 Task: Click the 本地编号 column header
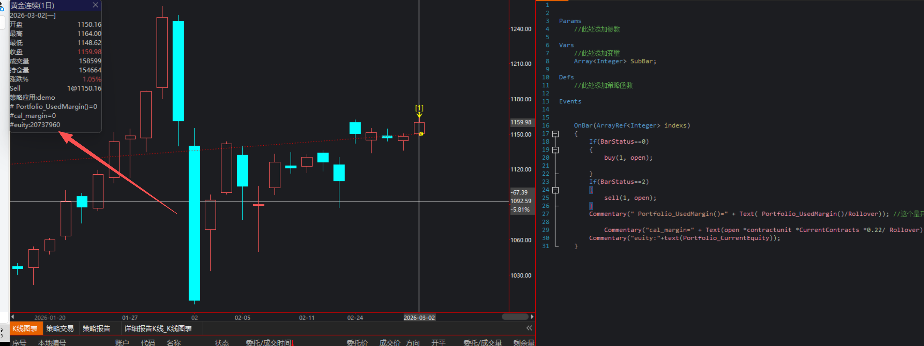click(52, 343)
